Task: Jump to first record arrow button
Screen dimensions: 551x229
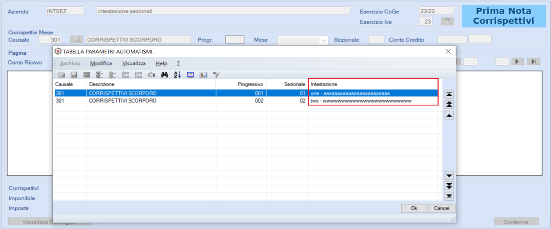Action: [x=449, y=94]
